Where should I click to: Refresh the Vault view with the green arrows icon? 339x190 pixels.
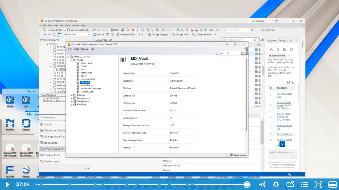(x=94, y=30)
